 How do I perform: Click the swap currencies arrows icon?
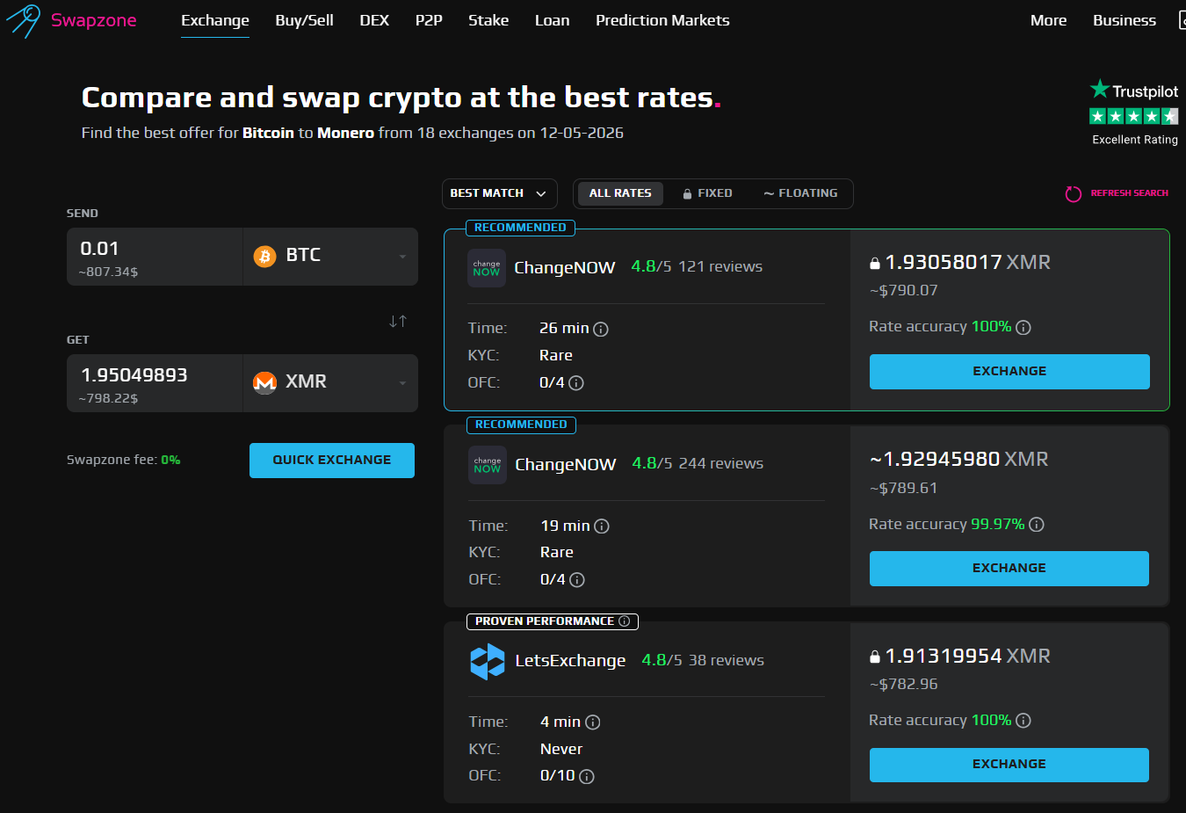(x=398, y=322)
